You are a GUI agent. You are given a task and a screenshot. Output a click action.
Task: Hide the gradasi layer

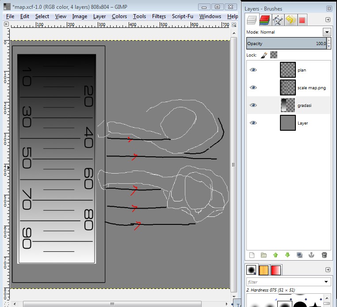(x=253, y=105)
